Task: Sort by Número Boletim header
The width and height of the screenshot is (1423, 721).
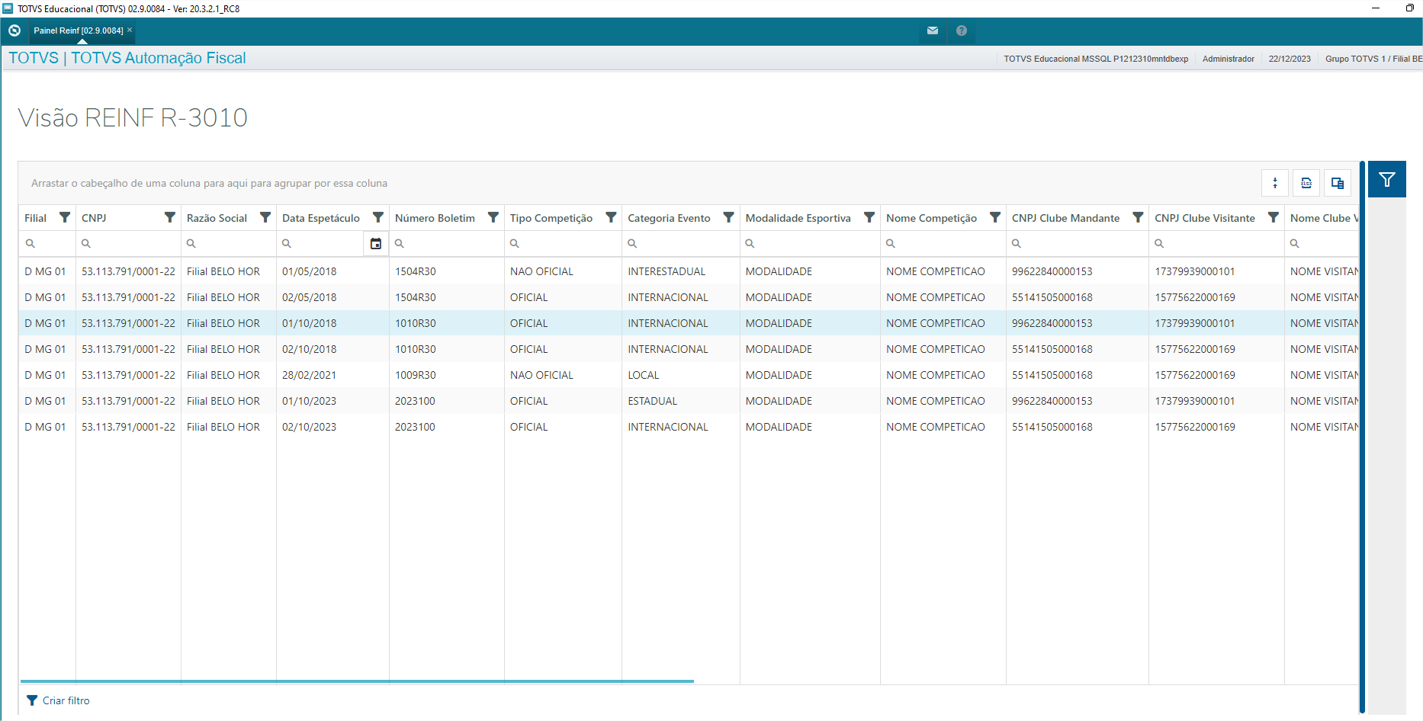Action: 435,218
